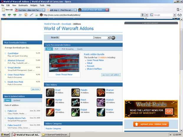Click the Hunter class icon
The width and height of the screenshot is (183, 137).
50,102
